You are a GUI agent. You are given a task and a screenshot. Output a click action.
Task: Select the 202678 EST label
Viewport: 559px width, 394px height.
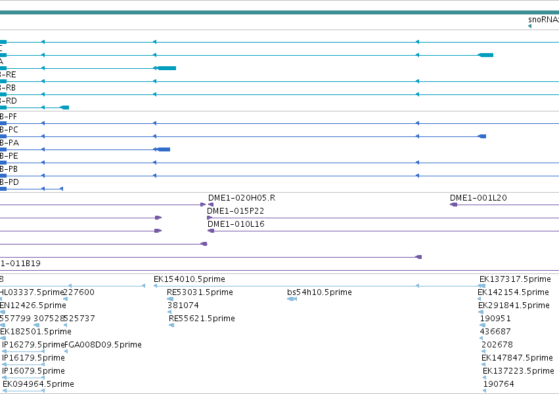coord(497,345)
